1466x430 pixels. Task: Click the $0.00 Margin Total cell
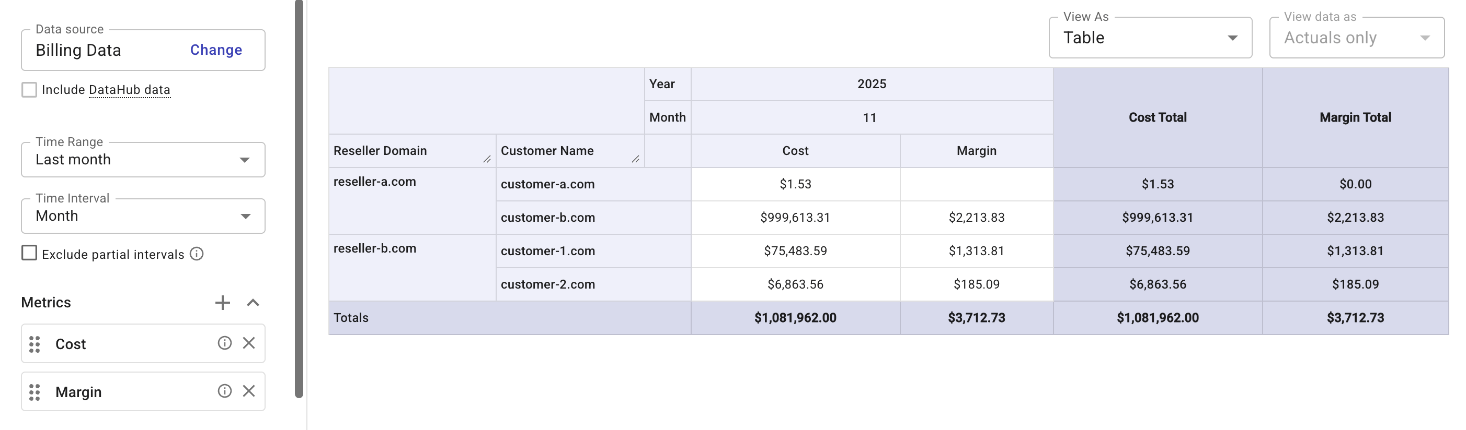(1356, 184)
